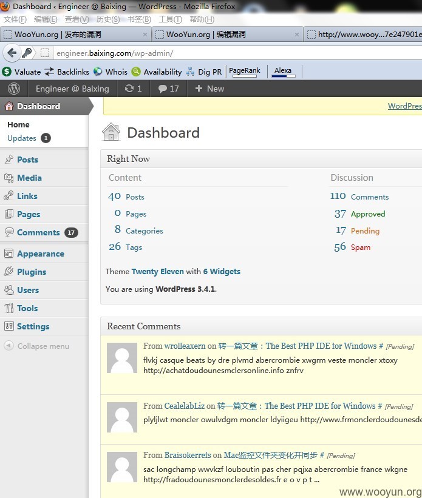
Task: View the 56 Spam comments link
Action: coord(352,247)
